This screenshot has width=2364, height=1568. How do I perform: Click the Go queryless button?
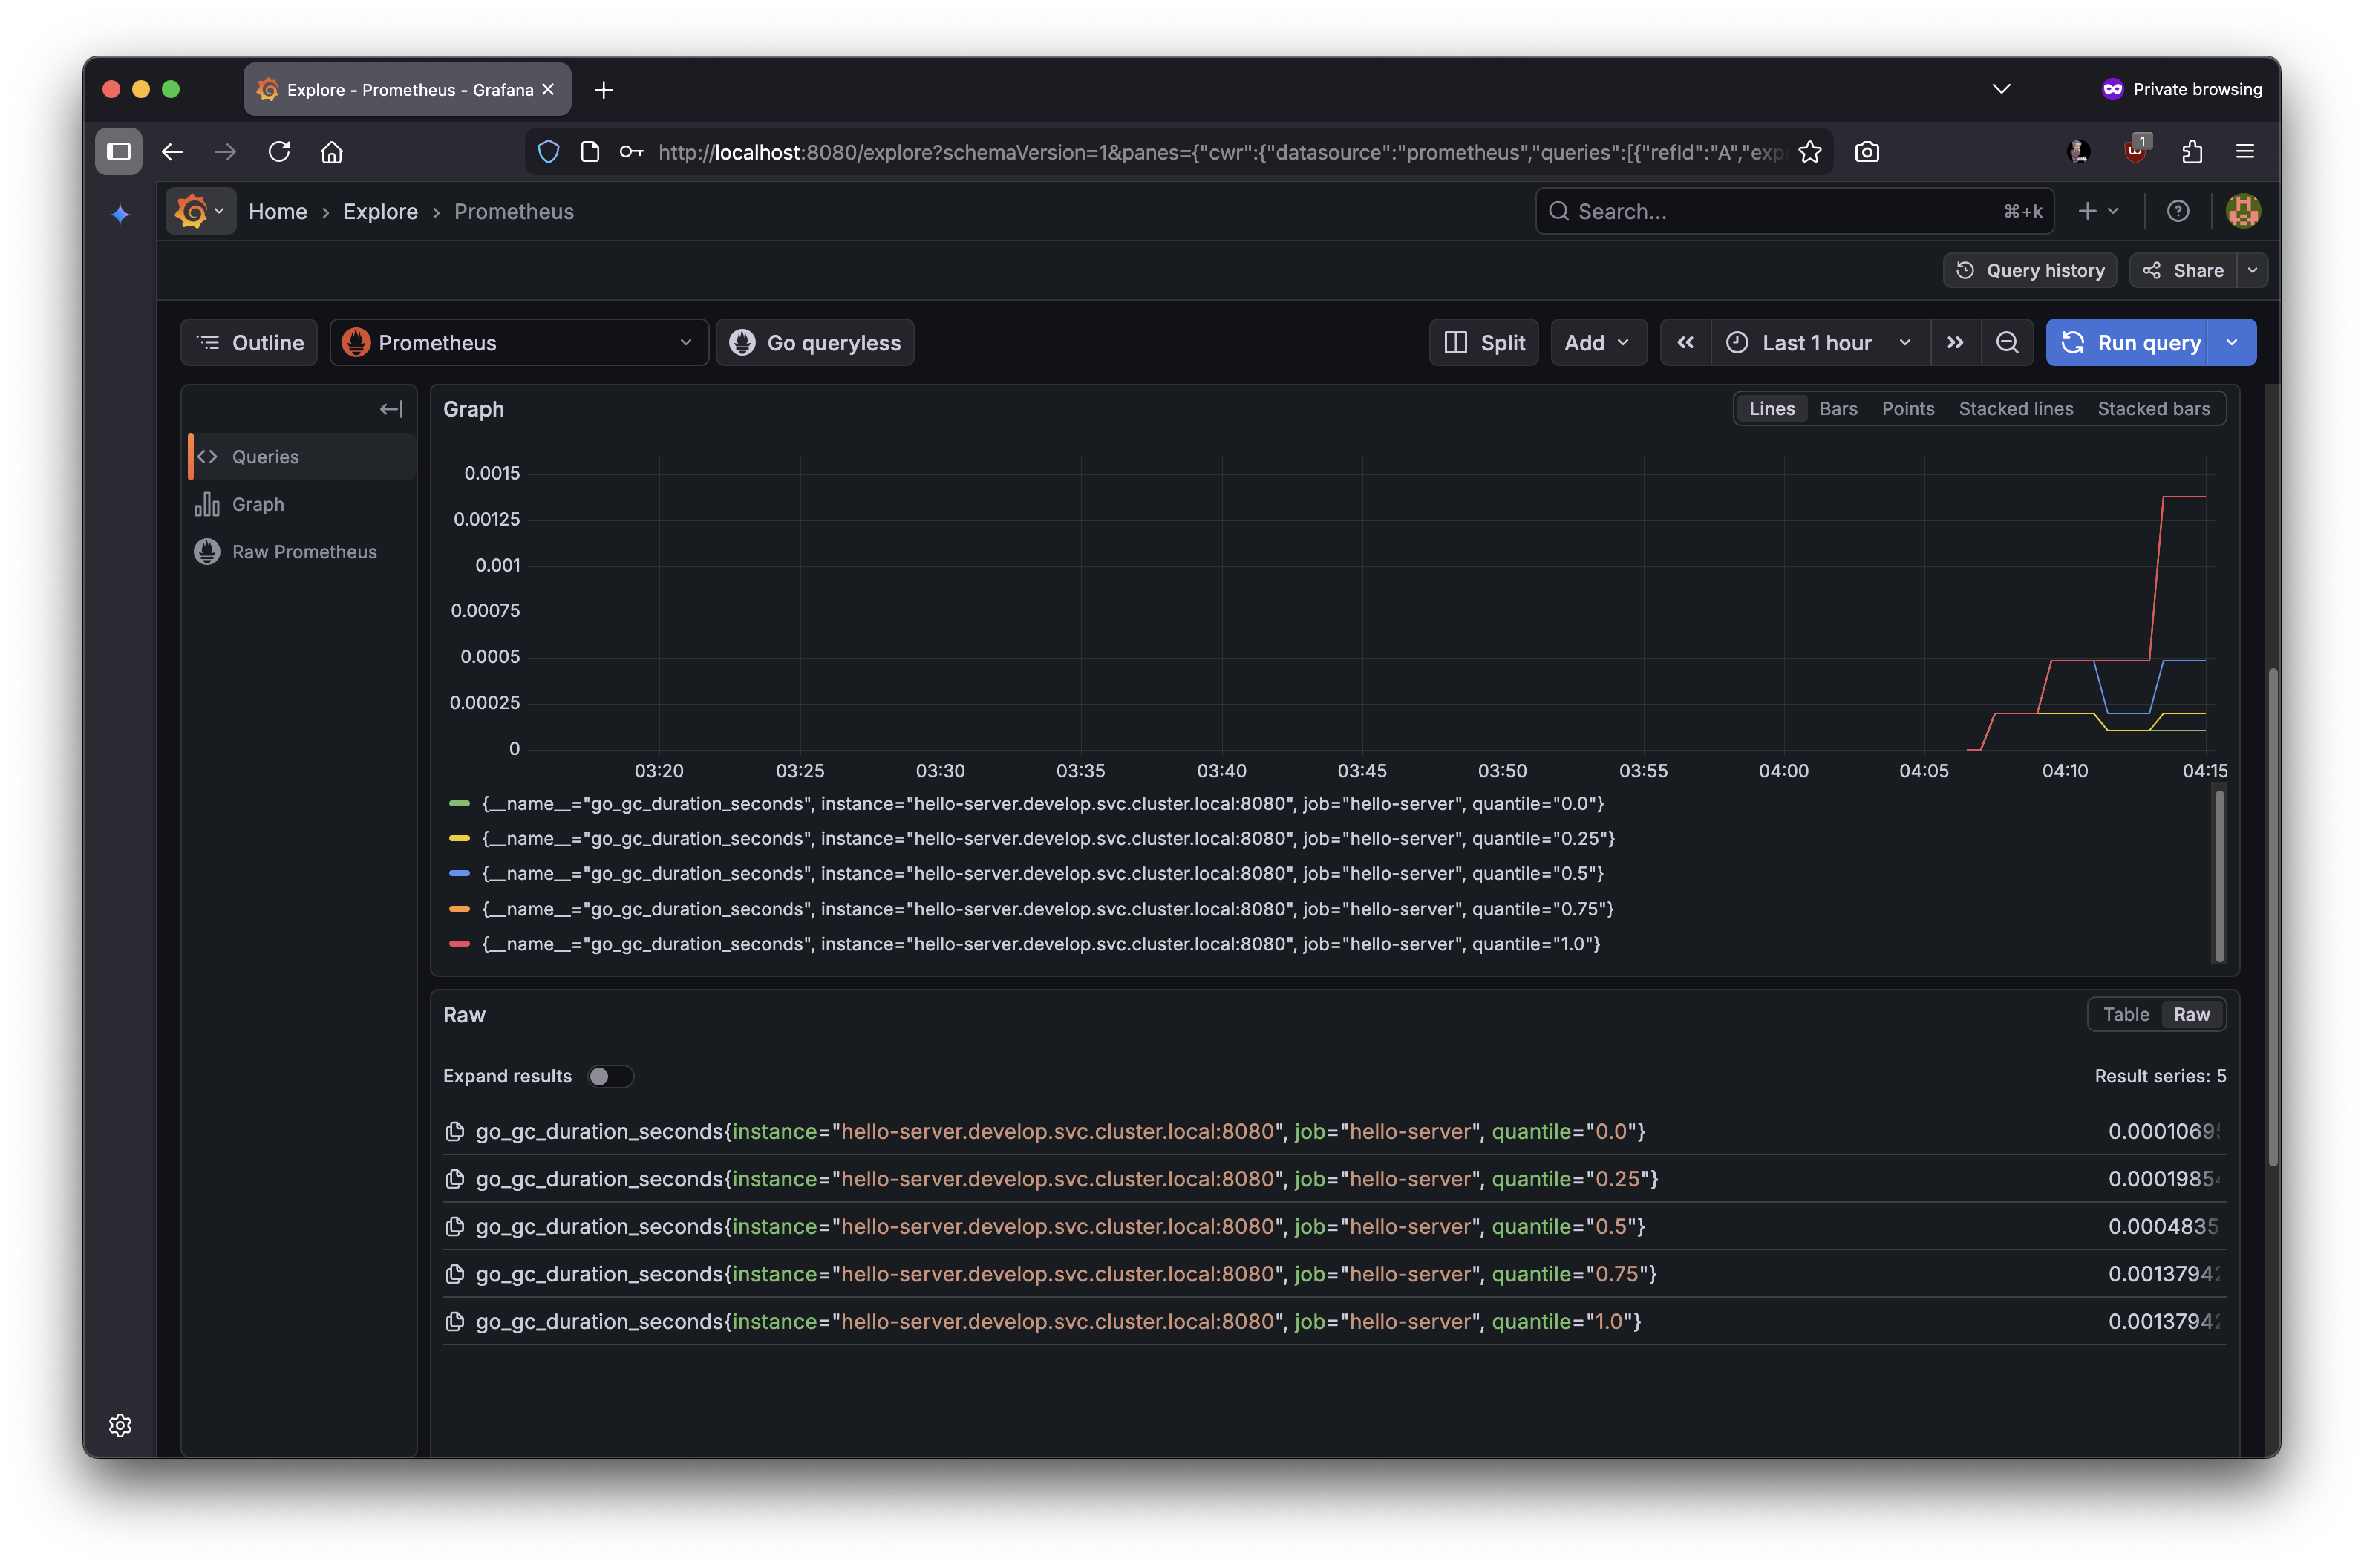(x=815, y=343)
